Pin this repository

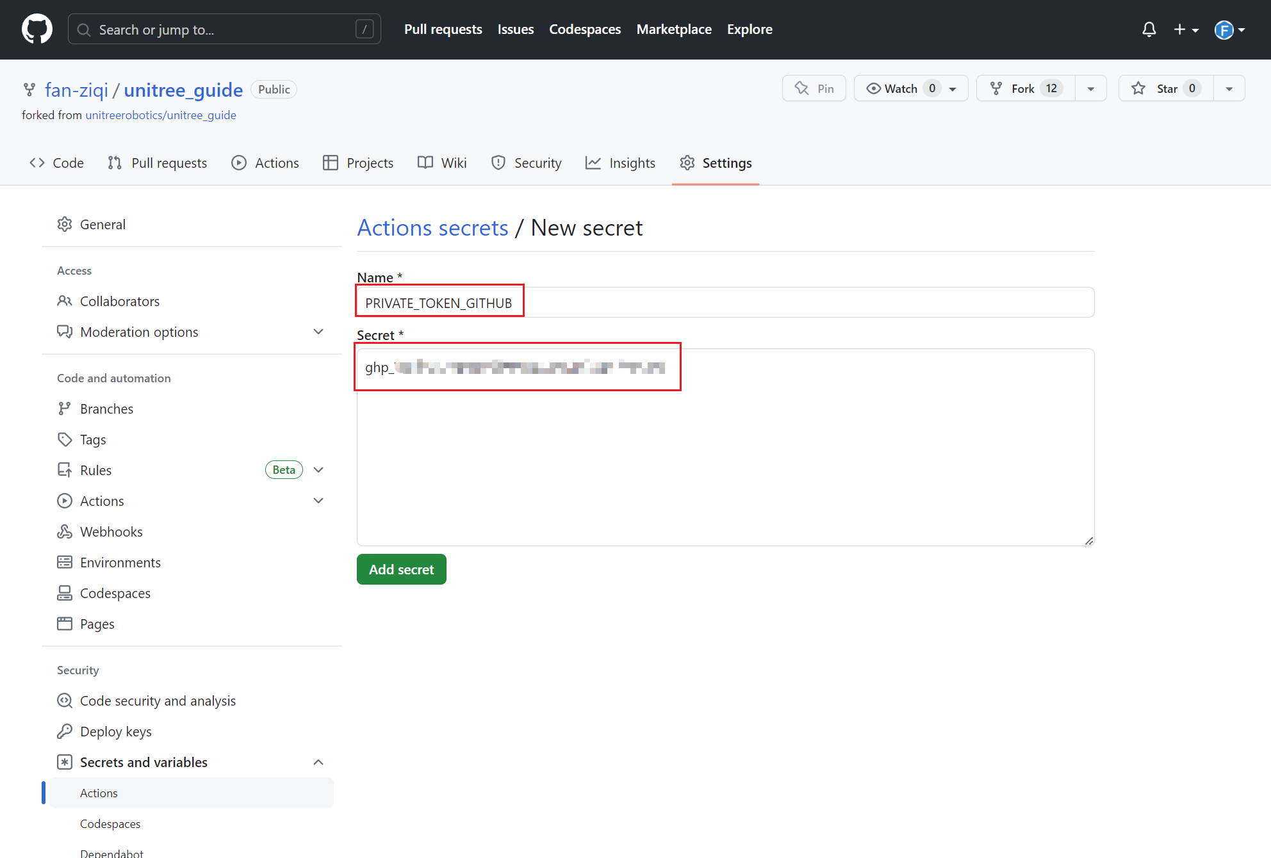[814, 88]
